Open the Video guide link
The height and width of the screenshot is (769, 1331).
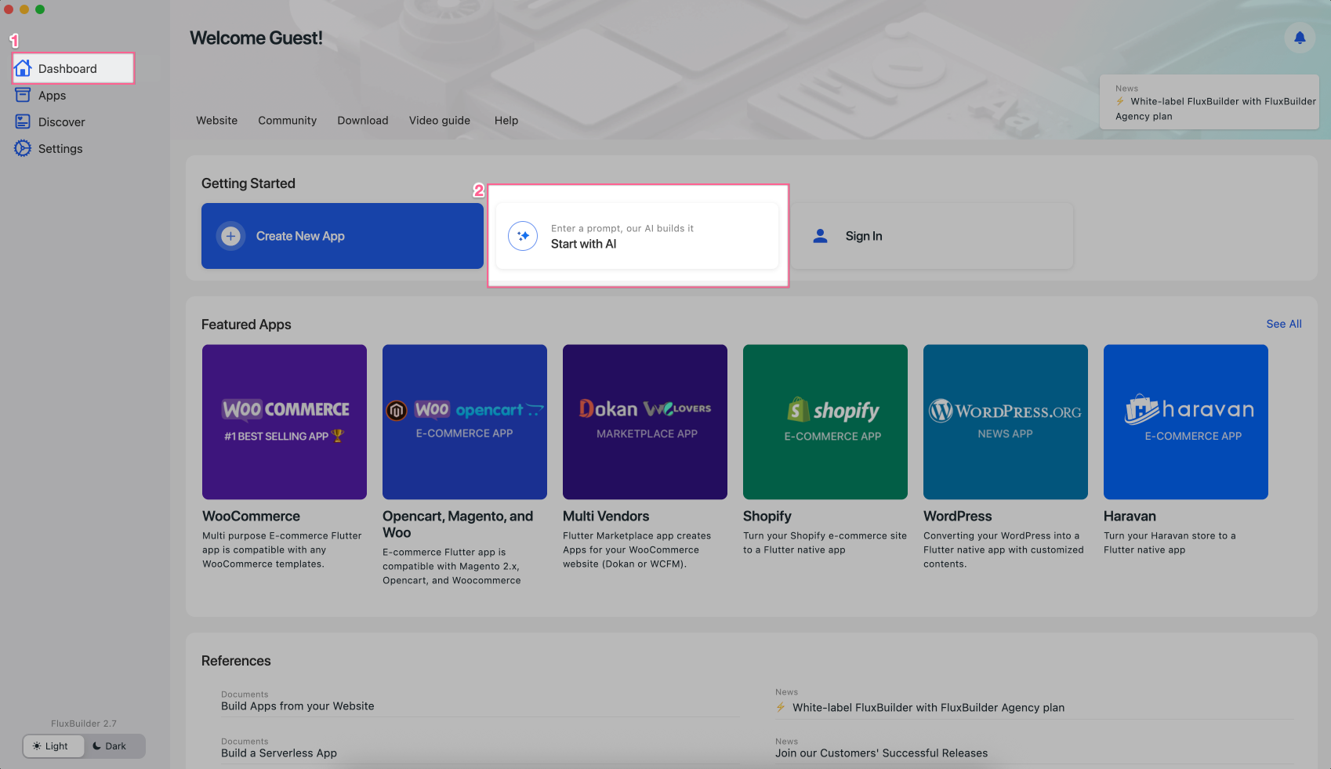tap(440, 121)
